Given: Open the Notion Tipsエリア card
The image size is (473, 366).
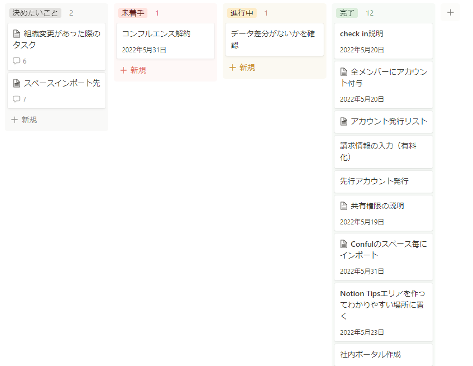Looking at the screenshot, I should pyautogui.click(x=383, y=312).
